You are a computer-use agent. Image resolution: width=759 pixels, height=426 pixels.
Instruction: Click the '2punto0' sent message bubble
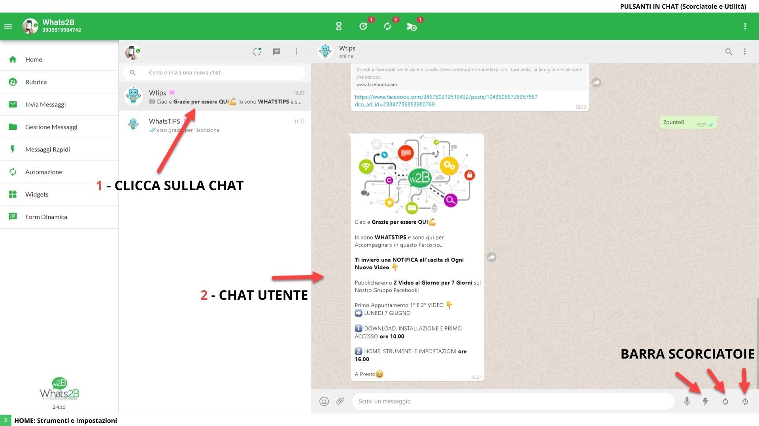pos(688,123)
